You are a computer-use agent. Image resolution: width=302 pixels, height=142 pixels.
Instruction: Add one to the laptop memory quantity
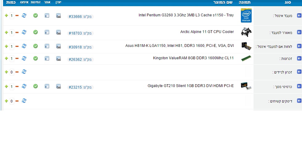[6, 72]
